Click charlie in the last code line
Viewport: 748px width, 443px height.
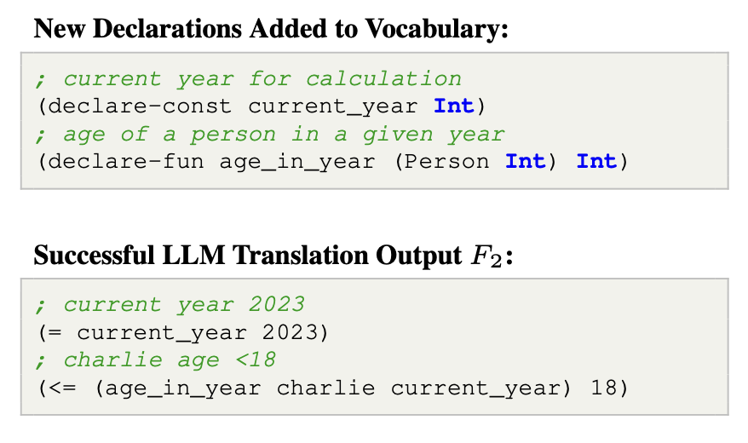[x=325, y=388]
